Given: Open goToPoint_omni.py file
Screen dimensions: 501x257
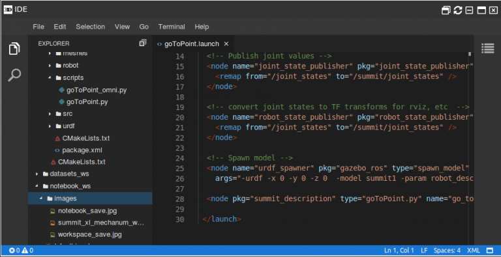Looking at the screenshot, I should (x=97, y=90).
